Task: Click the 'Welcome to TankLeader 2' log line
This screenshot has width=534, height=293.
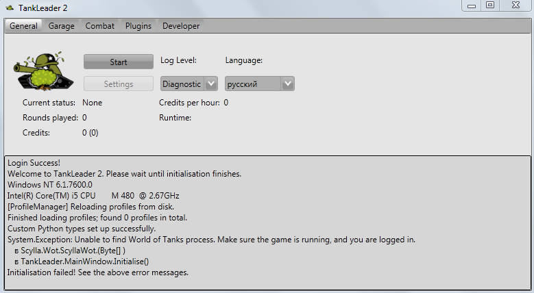Action: (124, 174)
